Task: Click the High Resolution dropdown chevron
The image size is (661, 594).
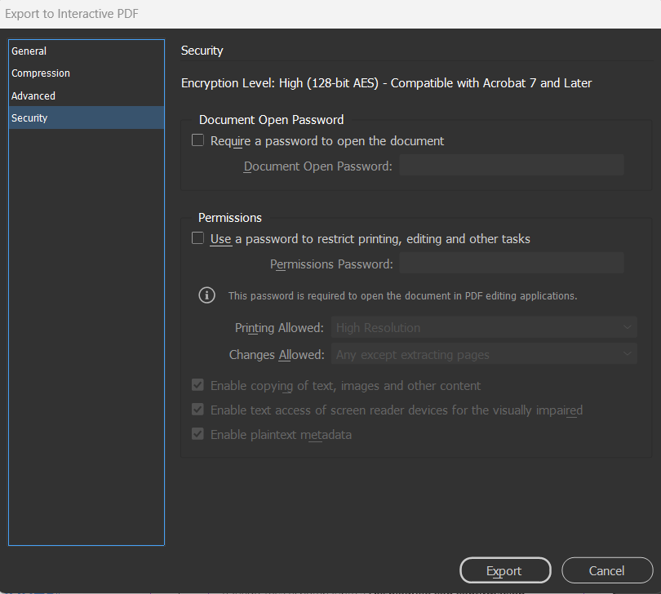Action: tap(627, 327)
